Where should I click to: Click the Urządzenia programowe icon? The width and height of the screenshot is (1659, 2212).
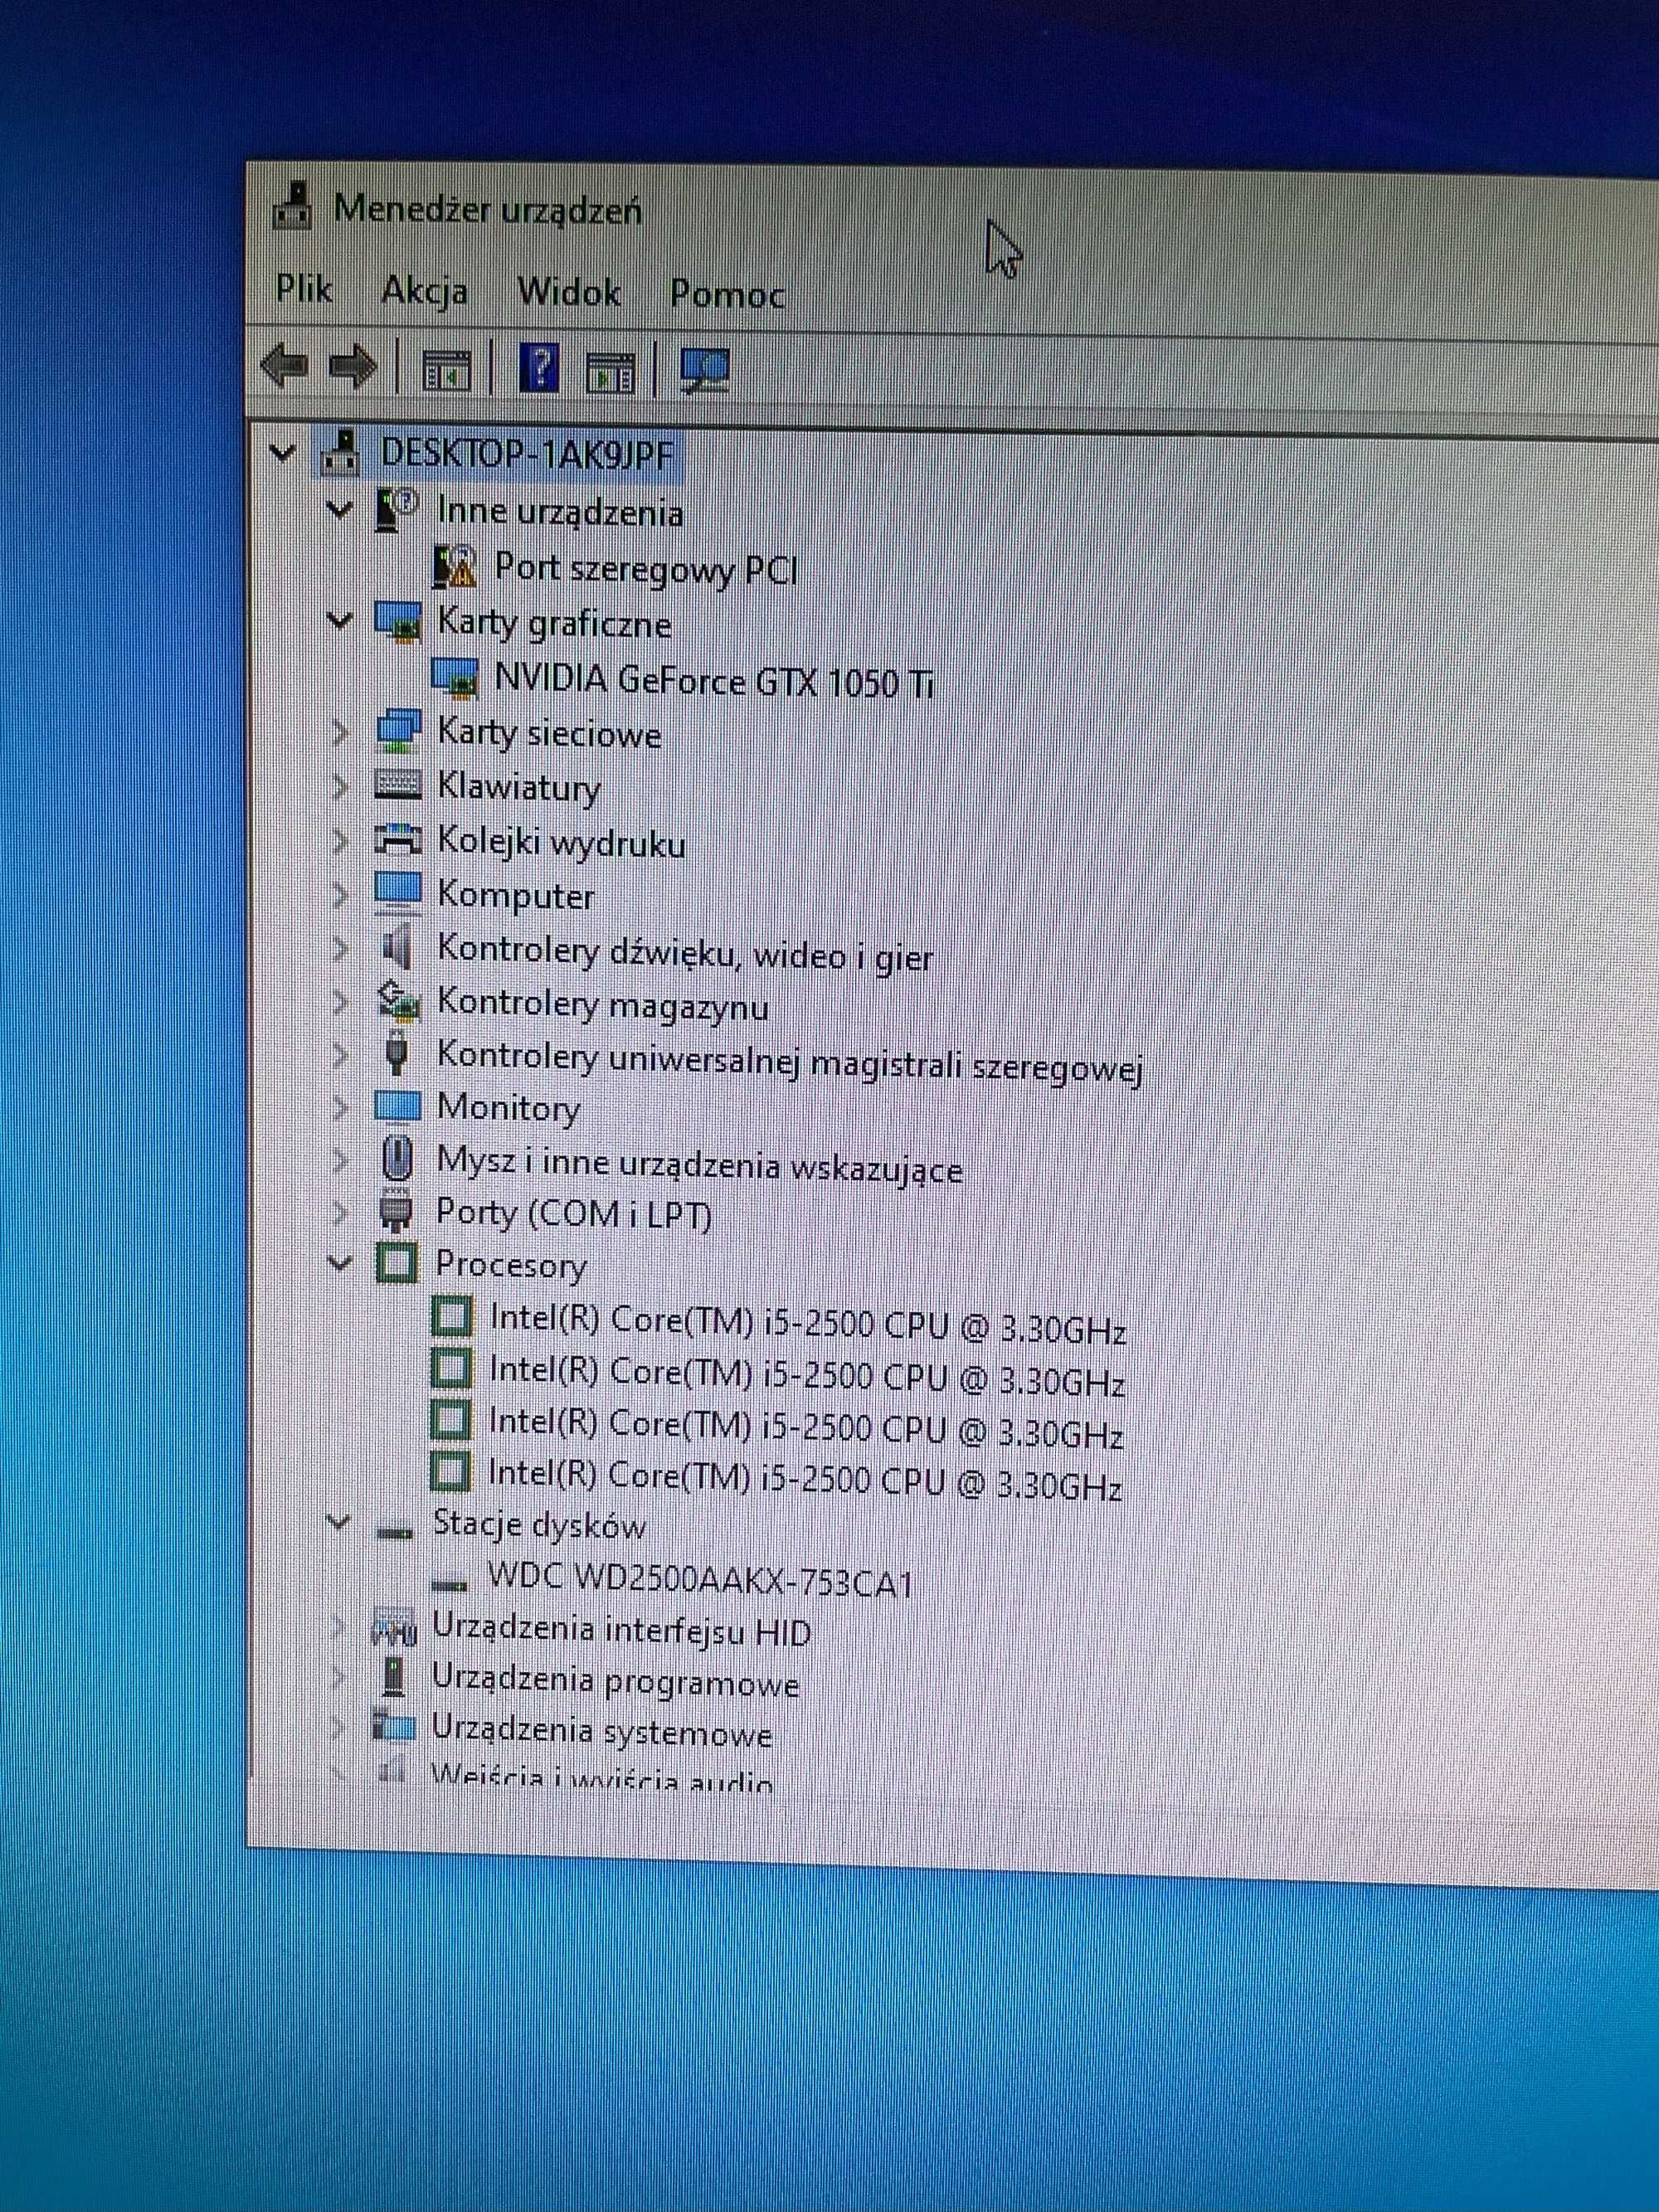394,1676
